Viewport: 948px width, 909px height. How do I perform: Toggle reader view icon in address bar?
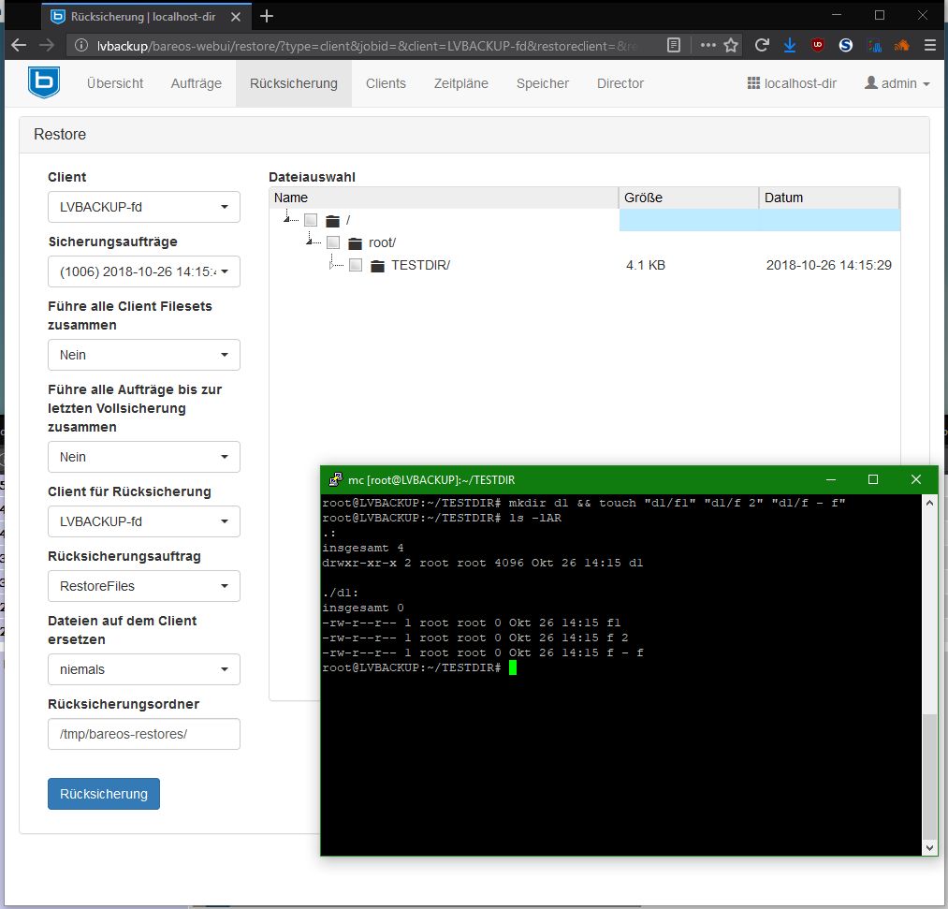point(674,45)
